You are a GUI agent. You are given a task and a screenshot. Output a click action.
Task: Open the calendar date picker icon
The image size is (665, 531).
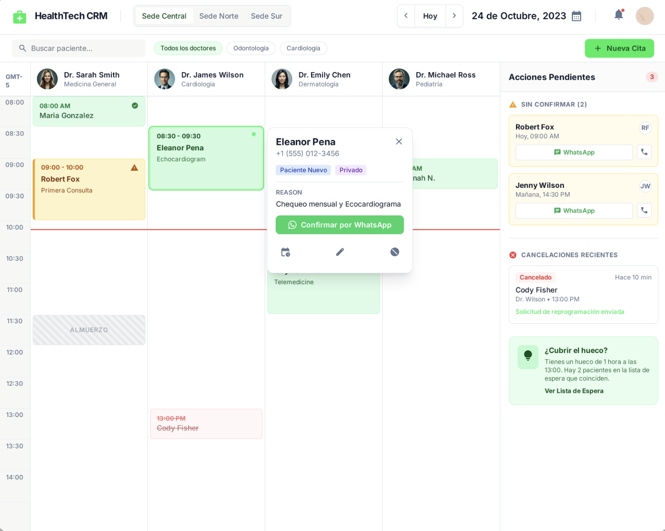(576, 16)
